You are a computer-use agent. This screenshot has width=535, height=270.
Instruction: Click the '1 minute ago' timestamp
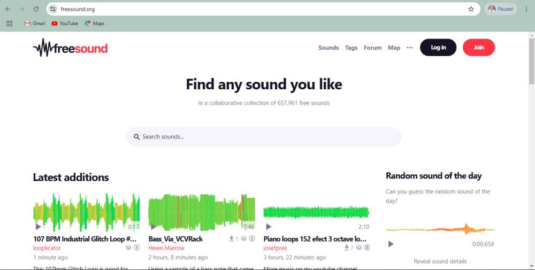tap(50, 257)
